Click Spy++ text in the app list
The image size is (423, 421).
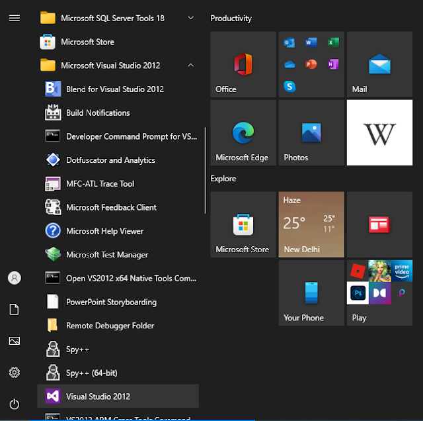coord(77,350)
